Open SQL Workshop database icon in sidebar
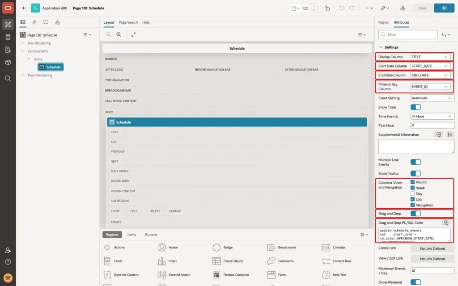Screen dimensions: 458x286 pyautogui.click(x=8, y=37)
